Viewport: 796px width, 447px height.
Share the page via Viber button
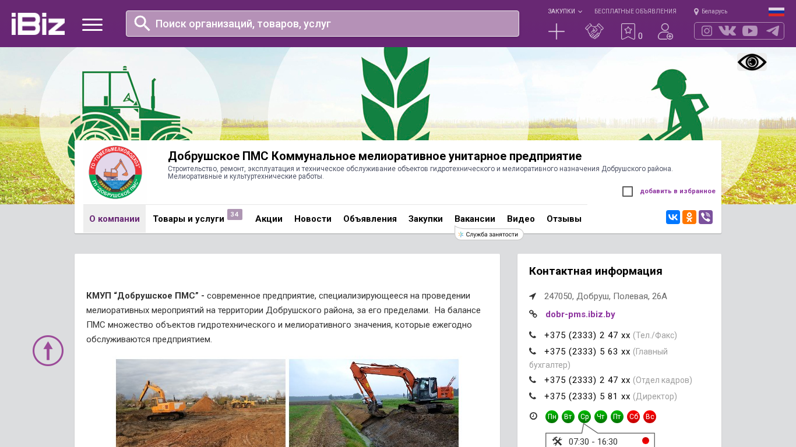(x=706, y=217)
